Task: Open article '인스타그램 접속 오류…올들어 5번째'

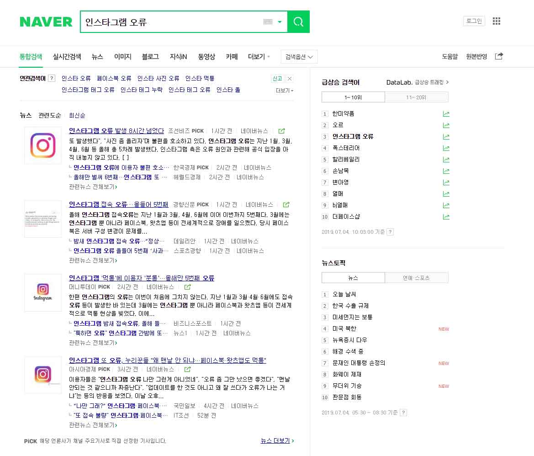Action: pos(118,204)
